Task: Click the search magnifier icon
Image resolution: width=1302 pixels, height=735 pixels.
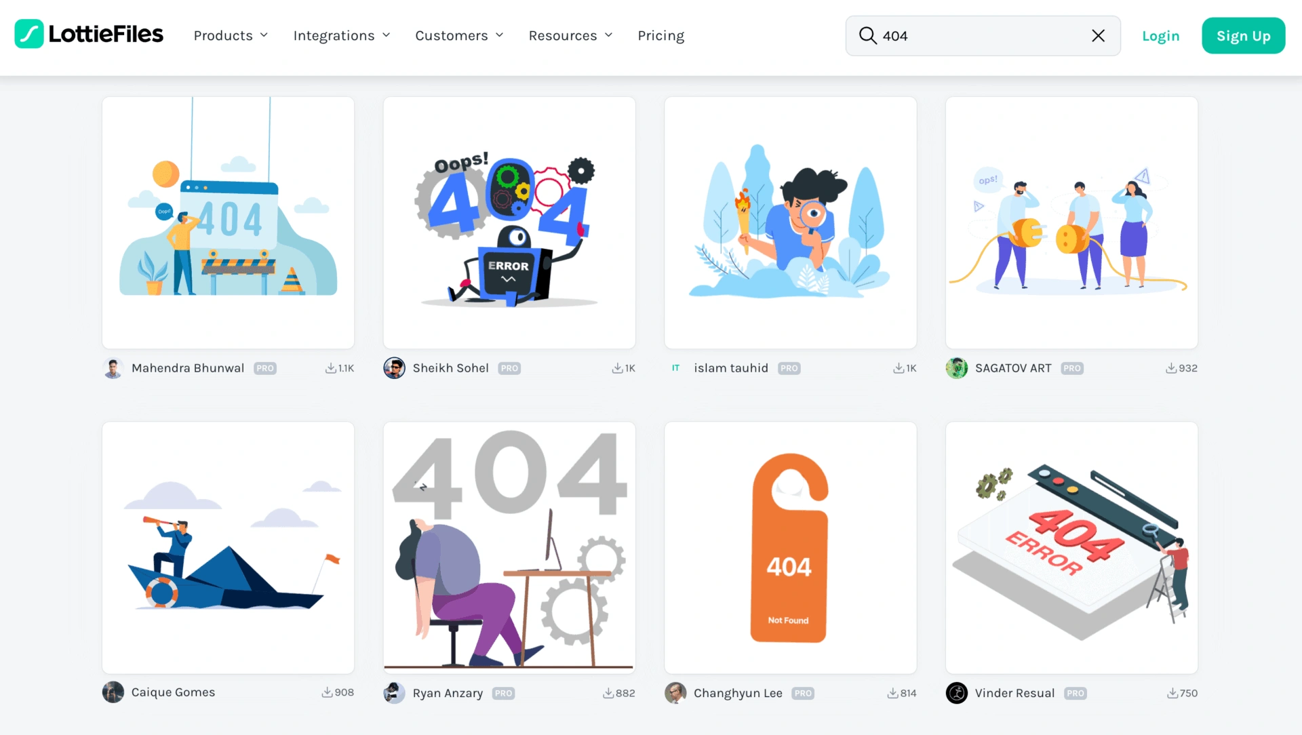Action: point(867,35)
